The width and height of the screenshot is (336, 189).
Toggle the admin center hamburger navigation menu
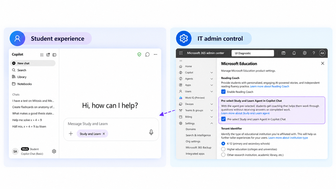(181, 61)
